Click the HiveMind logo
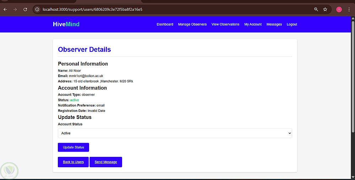The width and height of the screenshot is (355, 180). click(66, 24)
